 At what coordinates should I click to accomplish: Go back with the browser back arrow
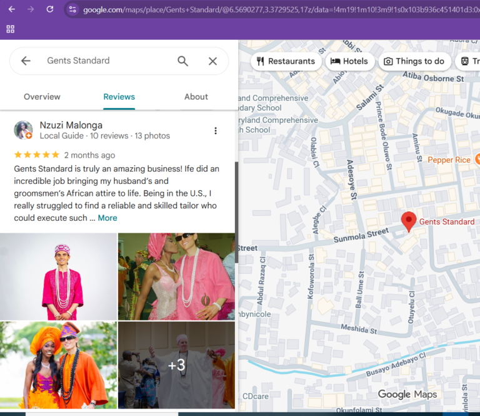click(12, 9)
